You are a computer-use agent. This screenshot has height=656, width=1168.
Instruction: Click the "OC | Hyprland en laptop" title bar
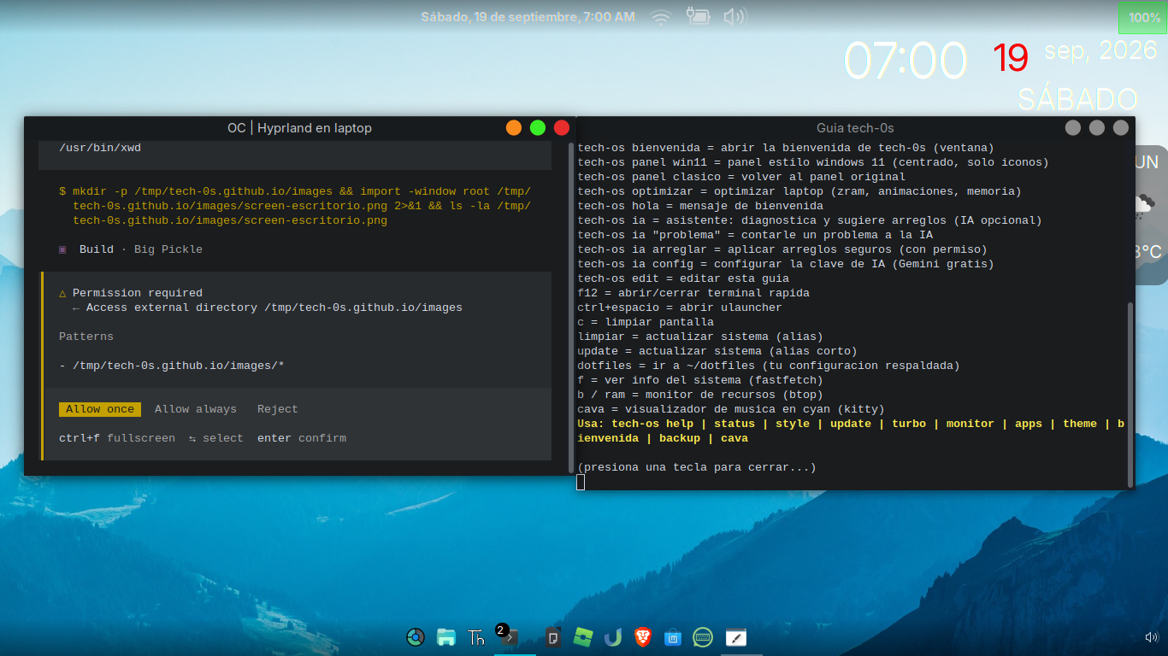299,128
